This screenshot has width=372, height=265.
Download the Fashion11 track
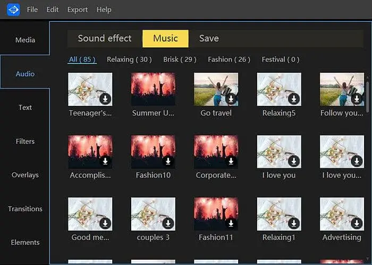[x=231, y=223]
